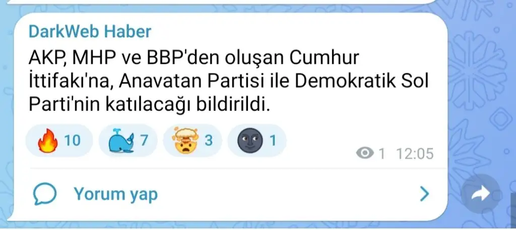
Task: Tap the 12:05 message timestamp
Action: point(415,154)
